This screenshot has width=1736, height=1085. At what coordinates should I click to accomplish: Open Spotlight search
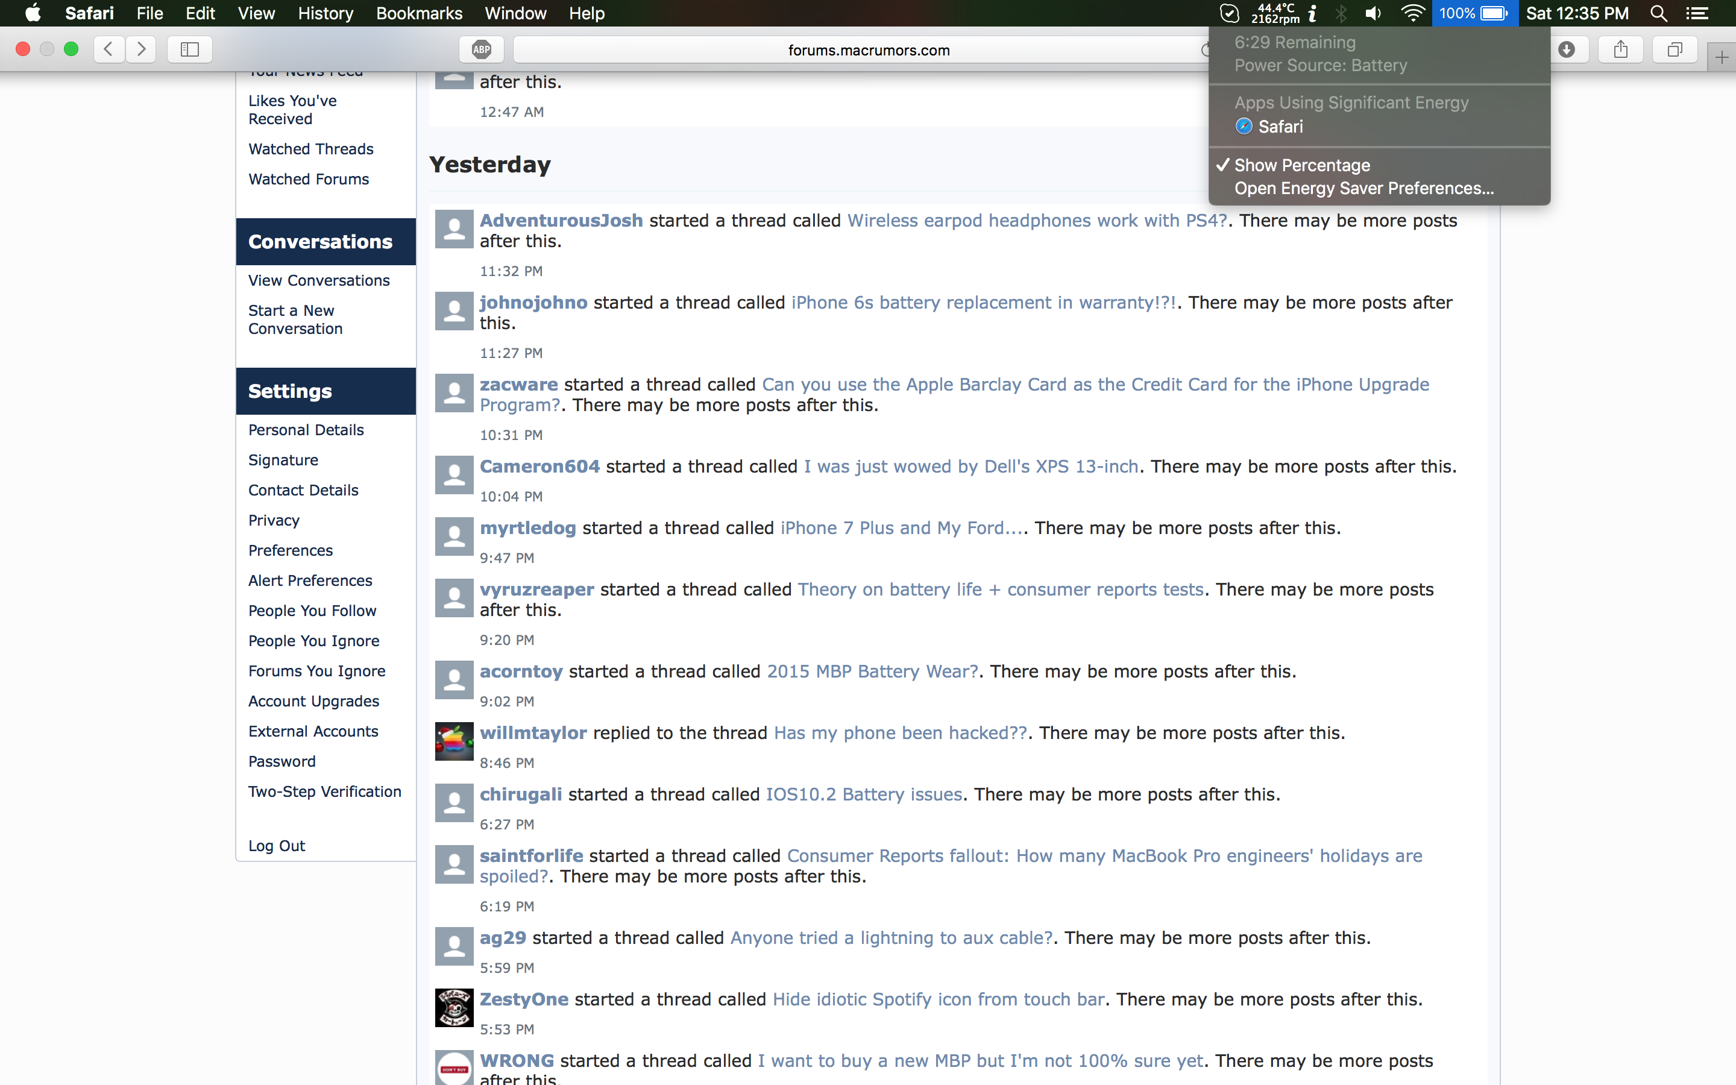click(x=1658, y=13)
